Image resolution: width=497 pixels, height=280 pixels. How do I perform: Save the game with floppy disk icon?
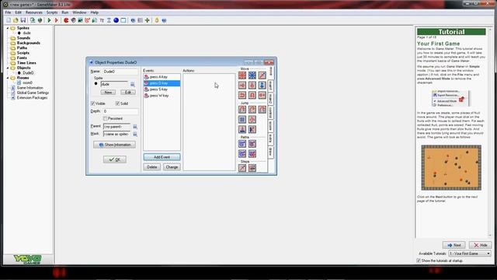tap(23, 20)
